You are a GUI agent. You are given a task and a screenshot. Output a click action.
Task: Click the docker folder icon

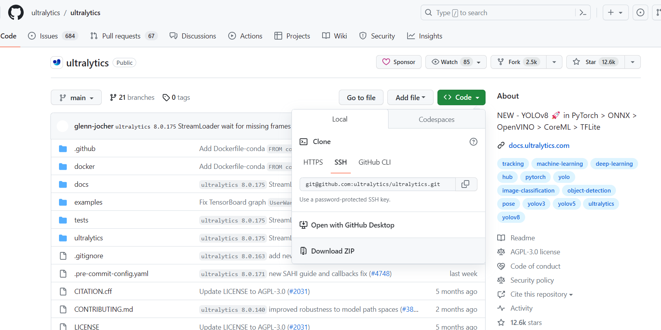[x=63, y=167]
